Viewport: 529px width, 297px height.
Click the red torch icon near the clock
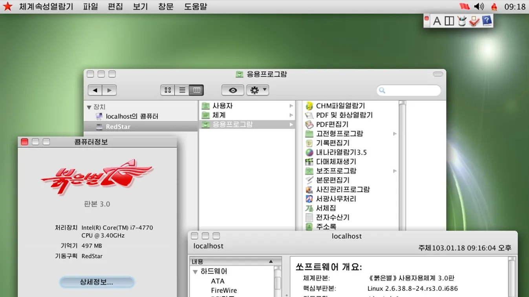tap(494, 7)
